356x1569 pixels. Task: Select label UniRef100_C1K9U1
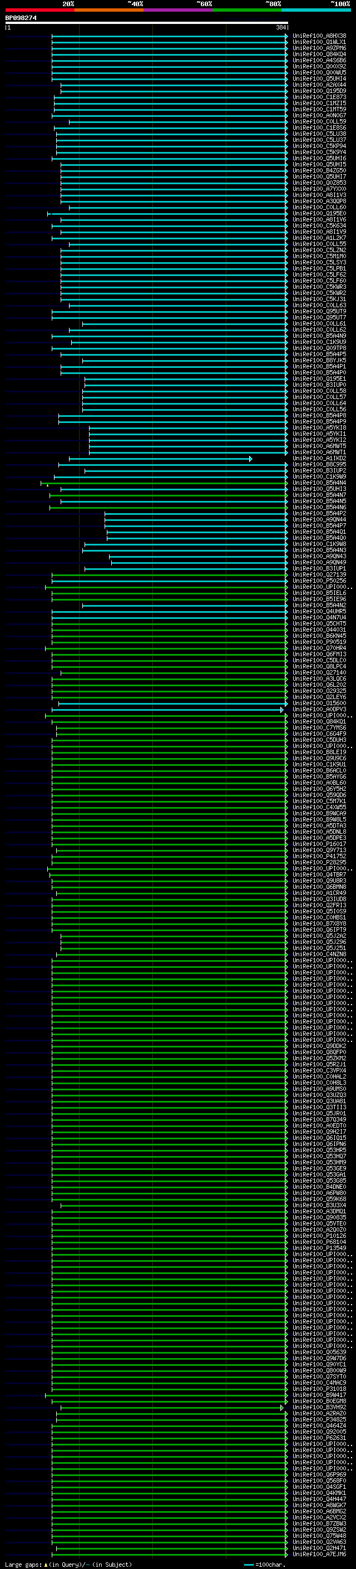point(319,764)
